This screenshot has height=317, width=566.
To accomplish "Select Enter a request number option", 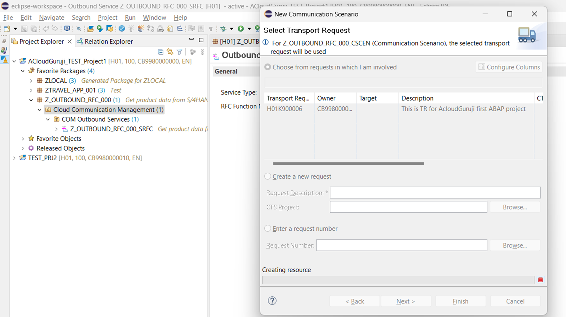I will click(x=268, y=228).
